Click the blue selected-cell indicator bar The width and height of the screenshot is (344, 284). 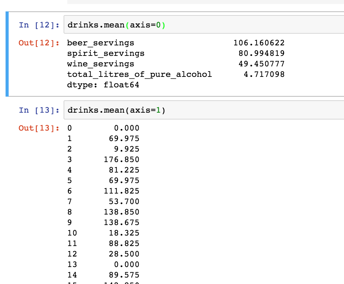click(7, 54)
